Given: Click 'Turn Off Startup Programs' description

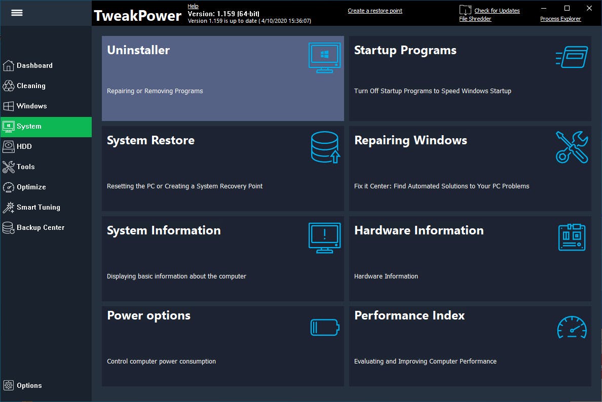Looking at the screenshot, I should coord(433,91).
